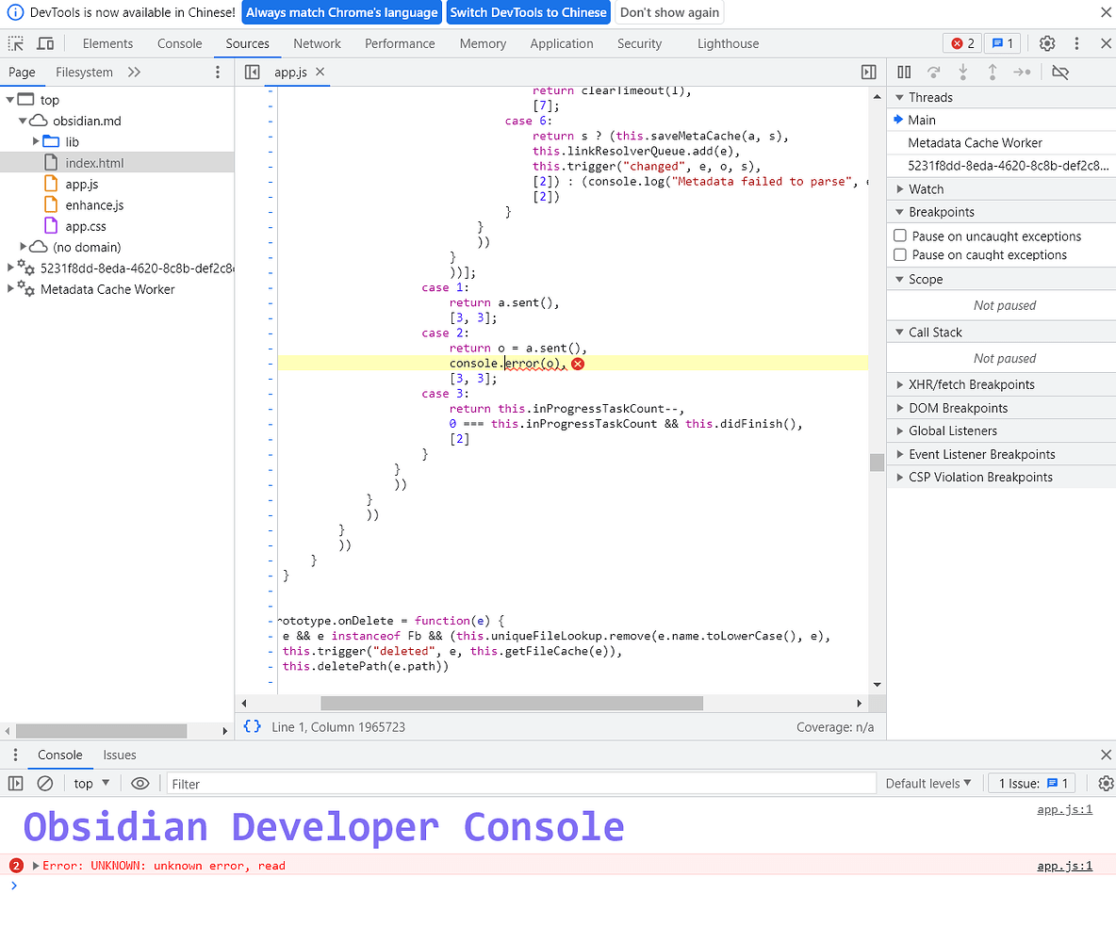Open the app.js:1 source link of the error
Screen dimensions: 1116x942
1064,866
